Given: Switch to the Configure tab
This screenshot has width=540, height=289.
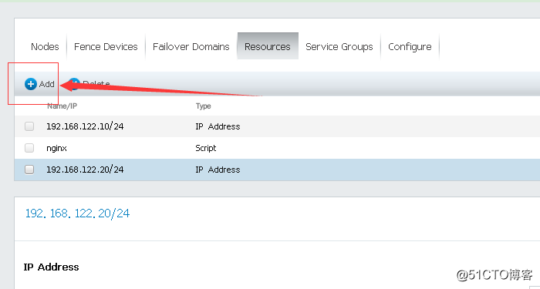Looking at the screenshot, I should tap(410, 46).
